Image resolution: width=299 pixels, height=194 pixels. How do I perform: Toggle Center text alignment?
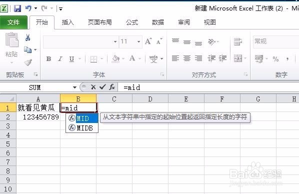click(187, 58)
